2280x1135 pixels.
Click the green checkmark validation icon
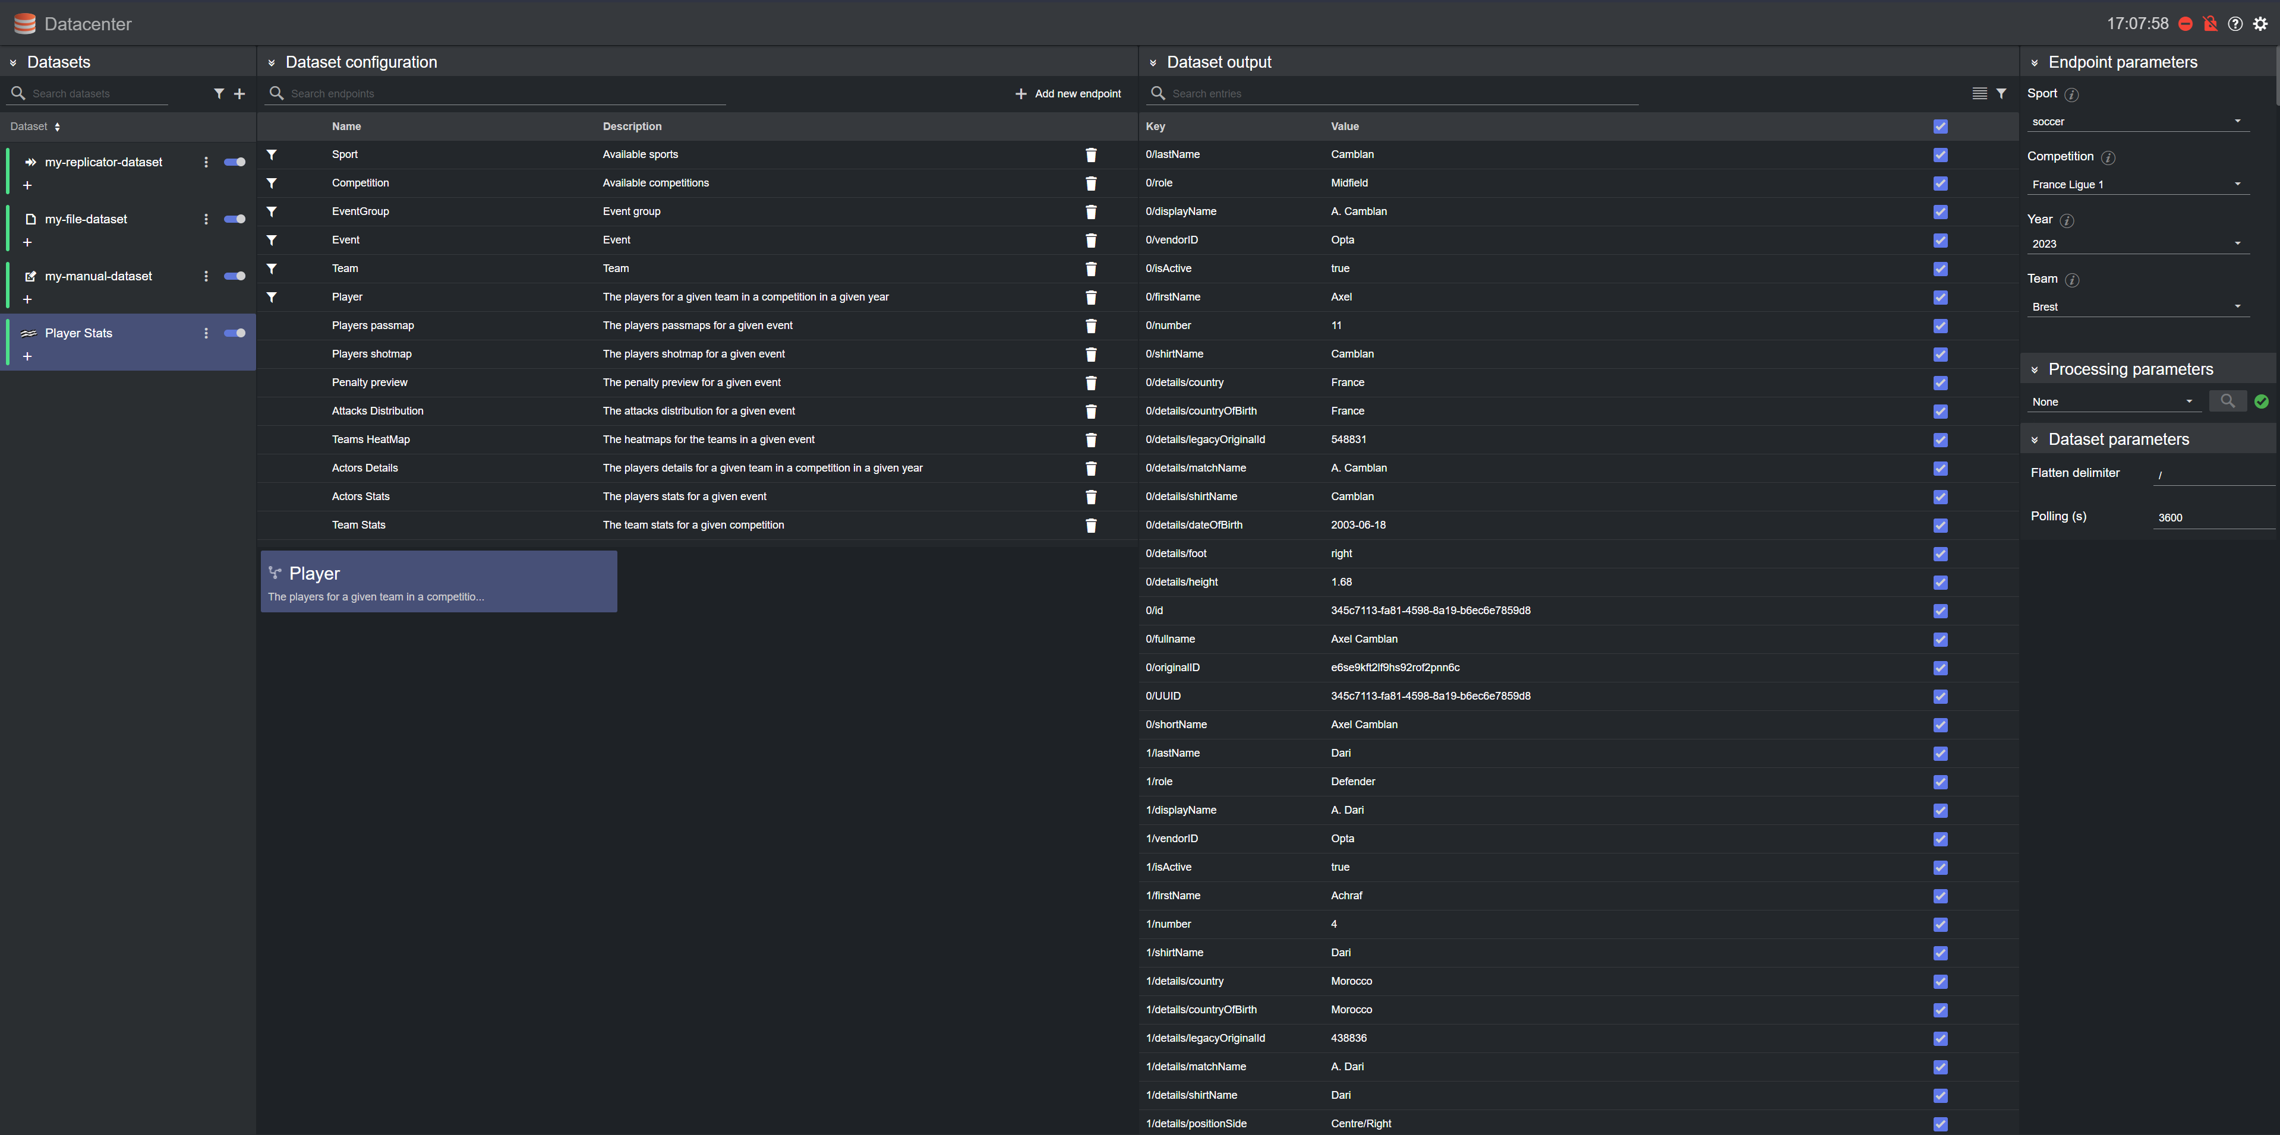[x=2262, y=401]
